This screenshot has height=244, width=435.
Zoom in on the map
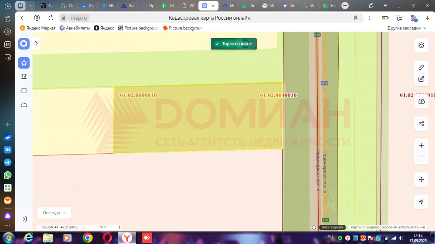(421, 146)
